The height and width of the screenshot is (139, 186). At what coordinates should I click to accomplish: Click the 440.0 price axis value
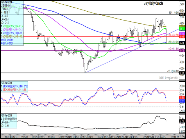182,56
